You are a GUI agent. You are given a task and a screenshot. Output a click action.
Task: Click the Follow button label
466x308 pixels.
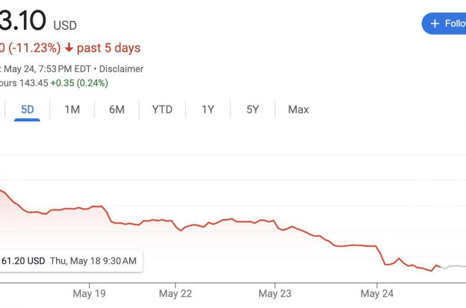tap(455, 23)
